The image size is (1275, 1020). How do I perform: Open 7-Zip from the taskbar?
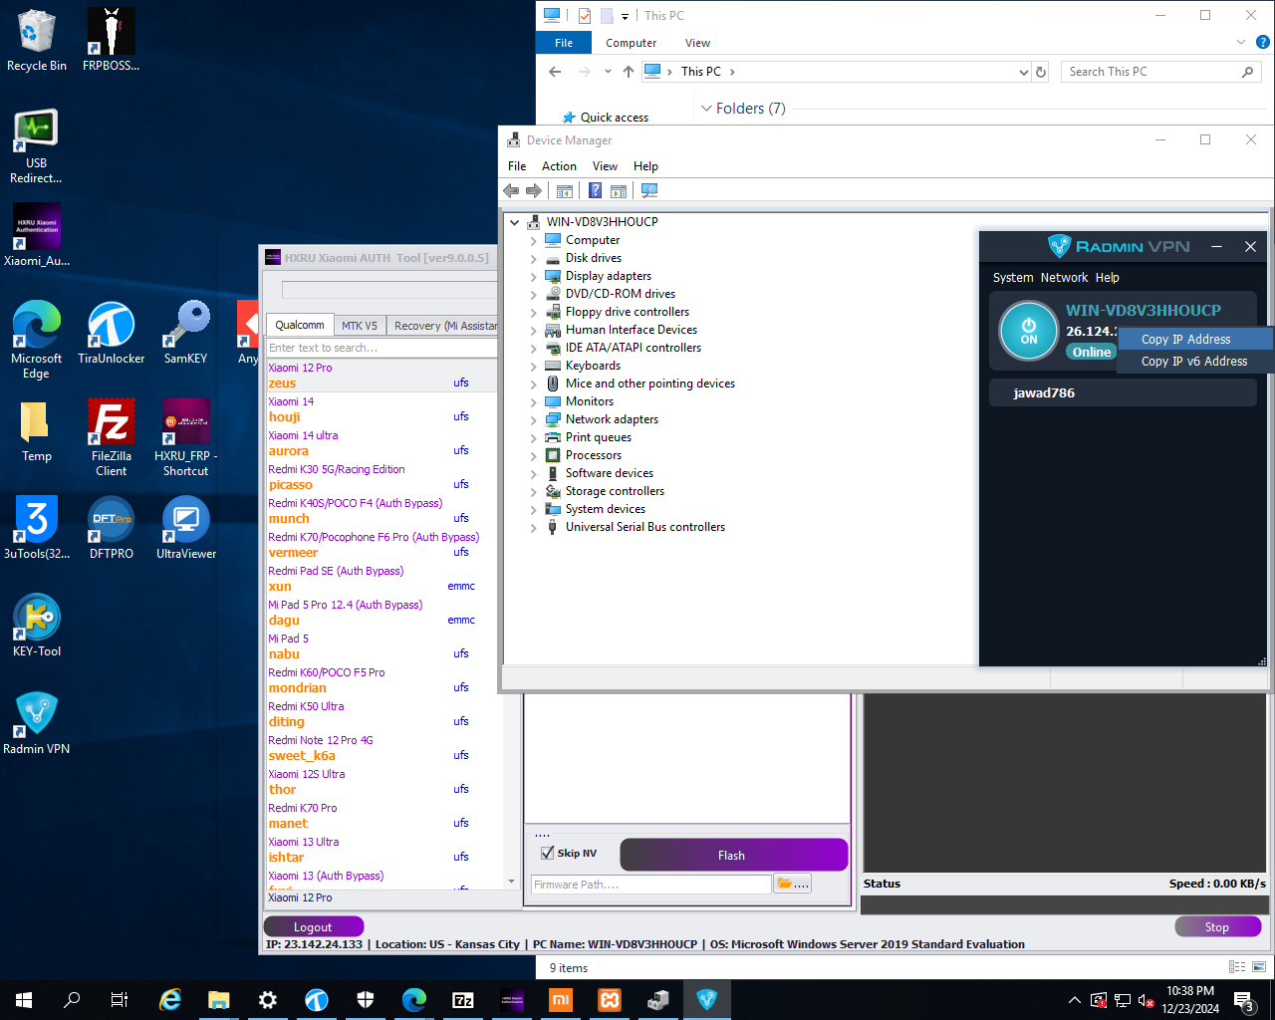tap(463, 999)
